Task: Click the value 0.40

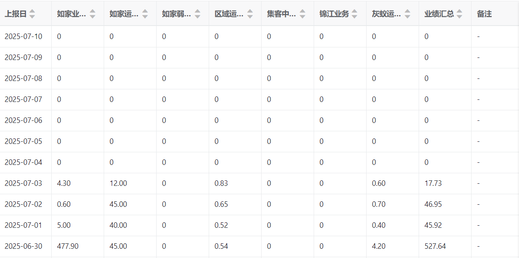Action: tap(379, 225)
